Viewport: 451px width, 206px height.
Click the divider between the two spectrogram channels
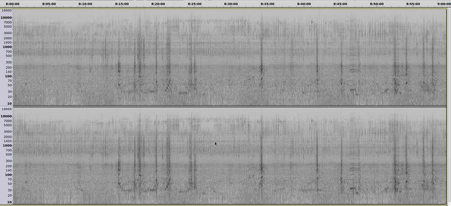point(225,106)
